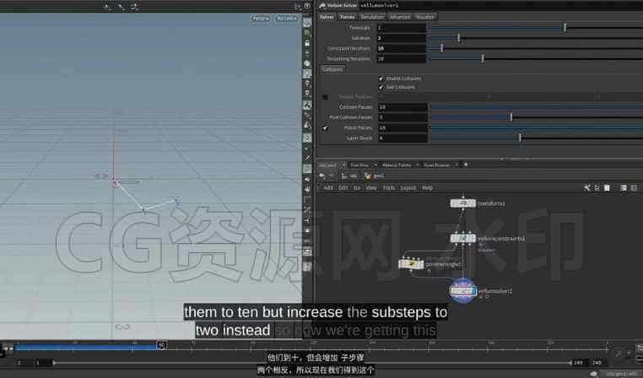Toggle the Polish Passes checkbox
643x378 pixels.
(325, 128)
